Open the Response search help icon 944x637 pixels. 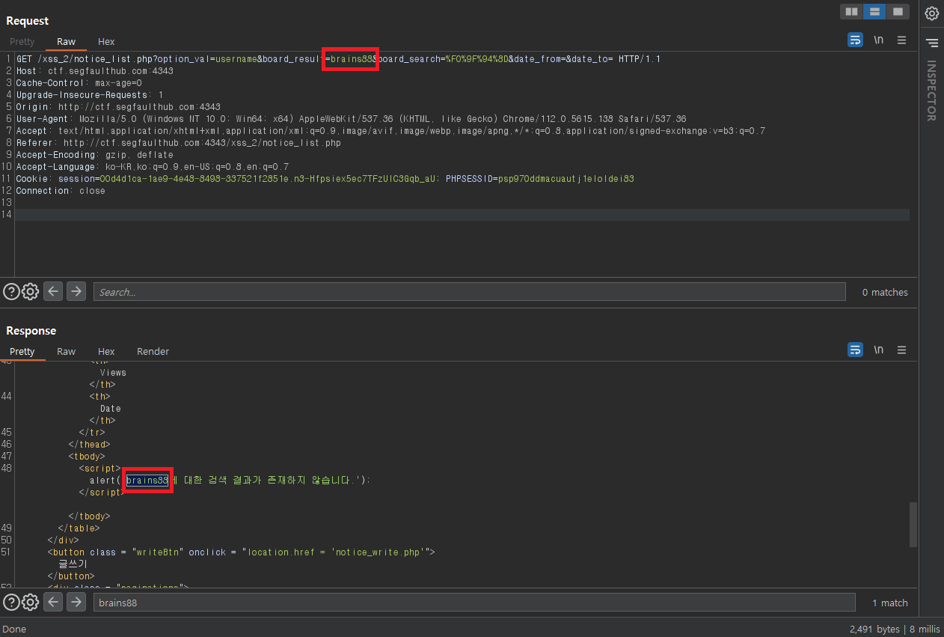point(11,602)
